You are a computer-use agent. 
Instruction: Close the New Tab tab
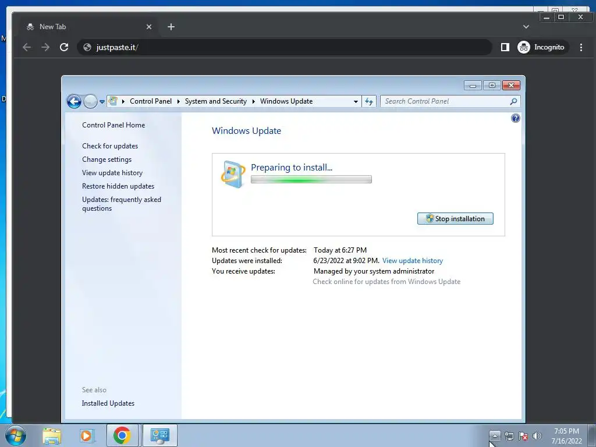[149, 27]
